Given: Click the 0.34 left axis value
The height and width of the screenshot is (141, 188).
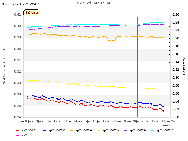Looking at the screenshot, I should pyautogui.click(x=18, y=60).
